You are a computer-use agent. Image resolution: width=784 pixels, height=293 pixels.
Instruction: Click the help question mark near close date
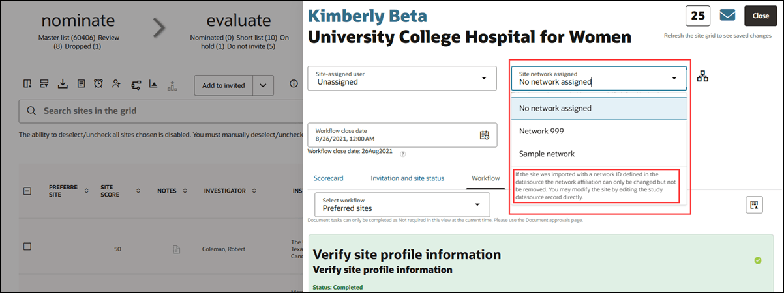pos(403,154)
